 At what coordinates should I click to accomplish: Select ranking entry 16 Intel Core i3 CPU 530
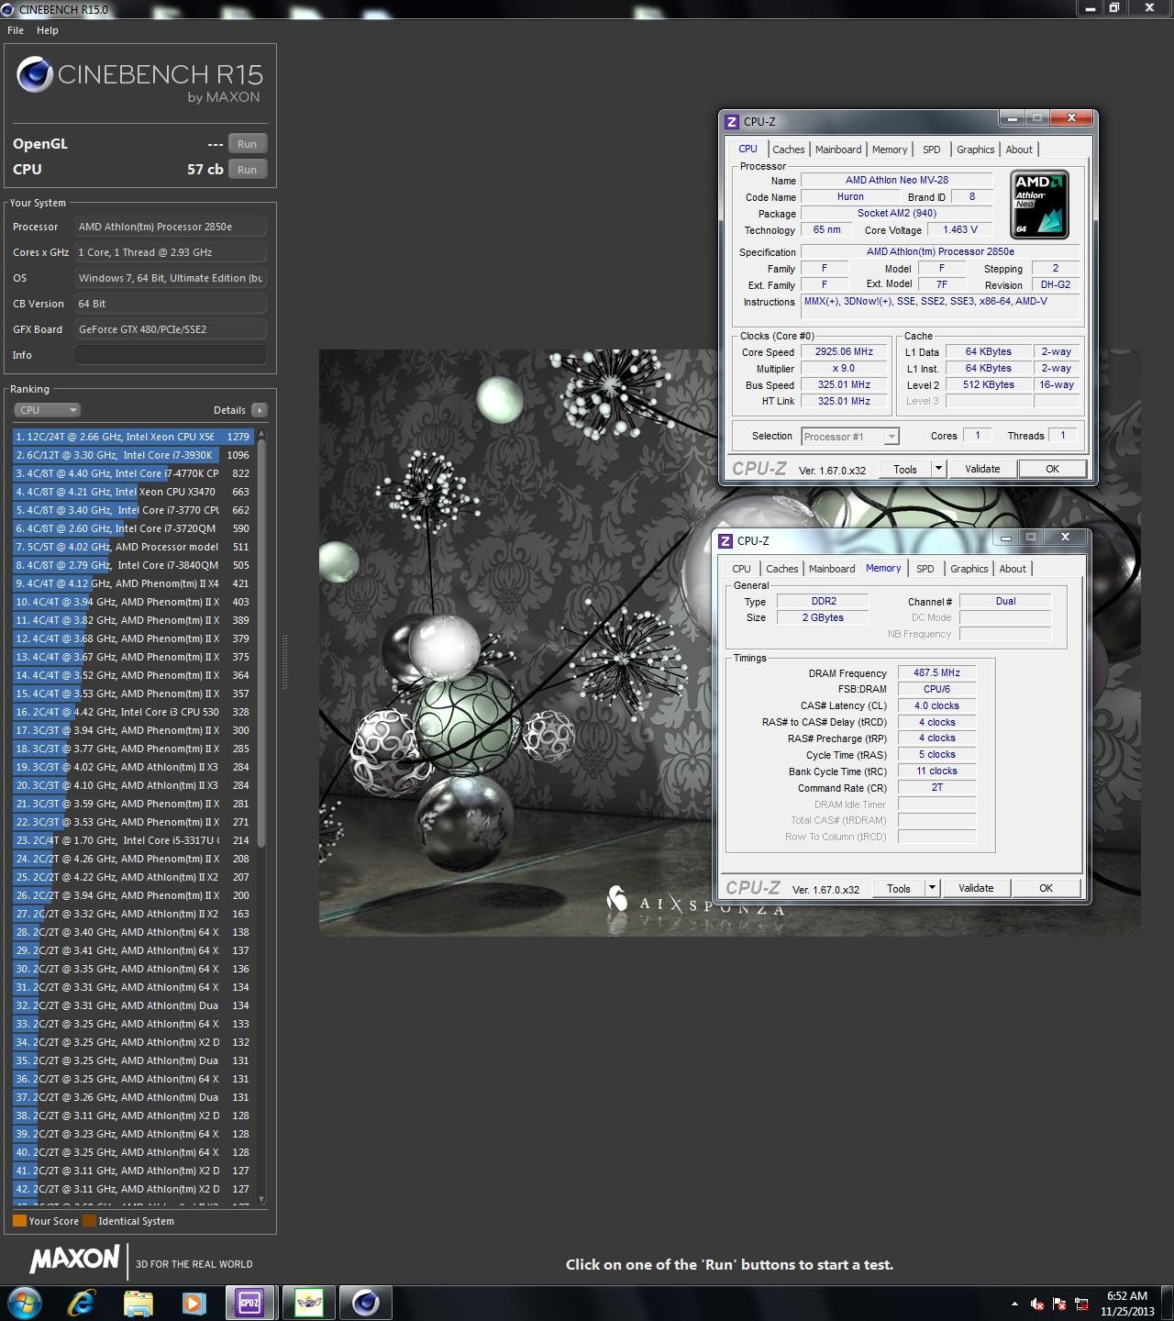(133, 712)
